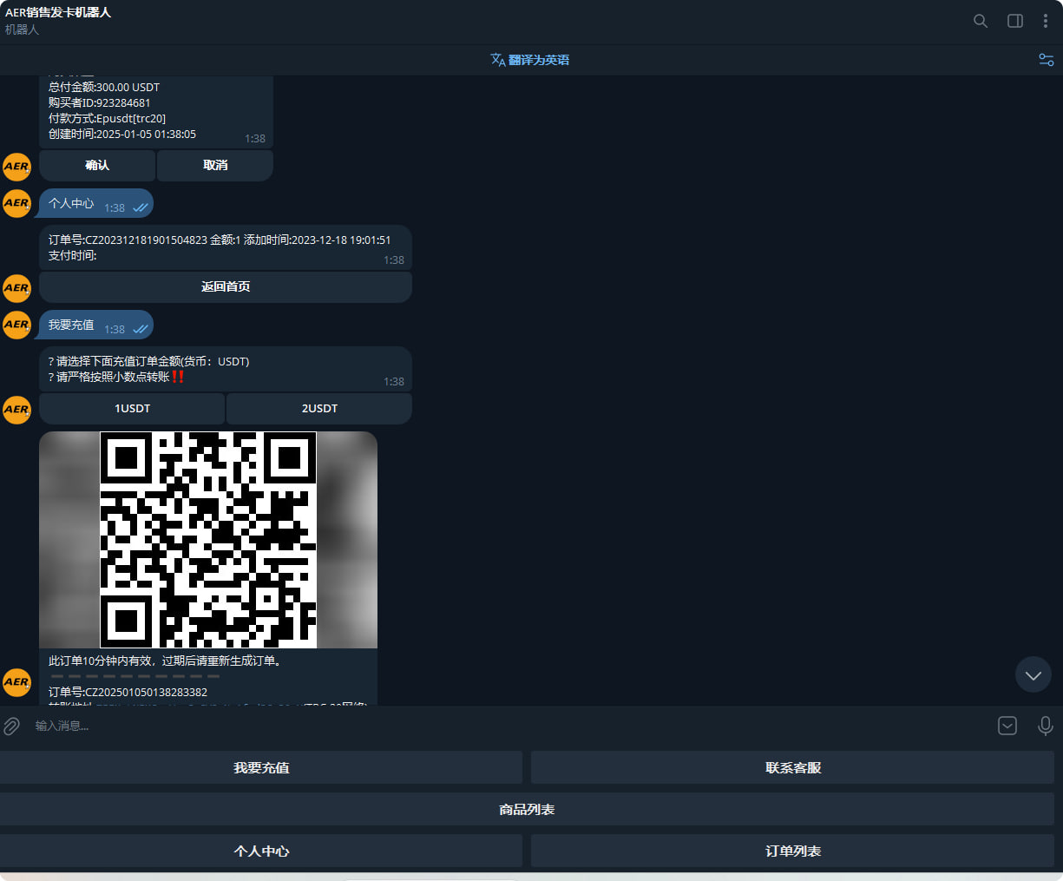Search within the AER bot chat
Image resolution: width=1063 pixels, height=881 pixels.
click(x=981, y=21)
